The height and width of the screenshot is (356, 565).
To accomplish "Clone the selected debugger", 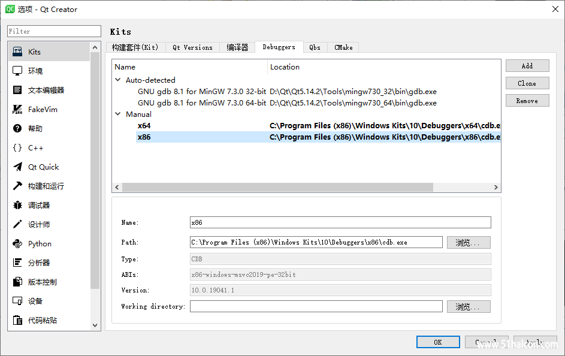I will [527, 83].
